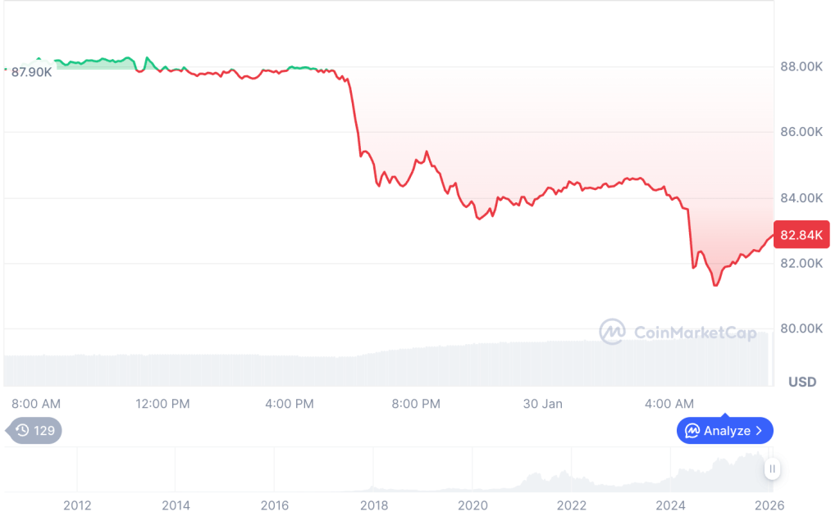Grab the range slider handle at 2026

[x=772, y=469]
